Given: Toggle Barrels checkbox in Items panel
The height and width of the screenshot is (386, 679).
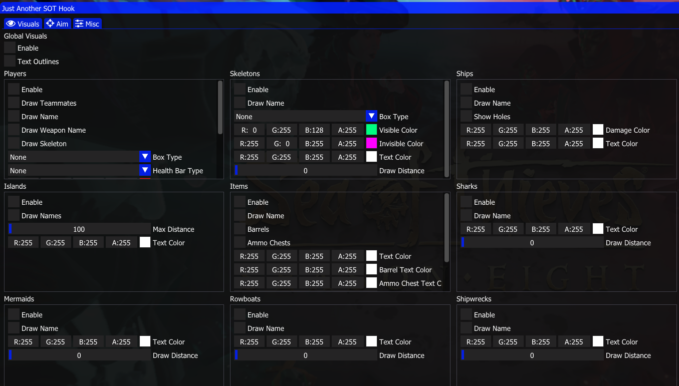Looking at the screenshot, I should point(240,229).
